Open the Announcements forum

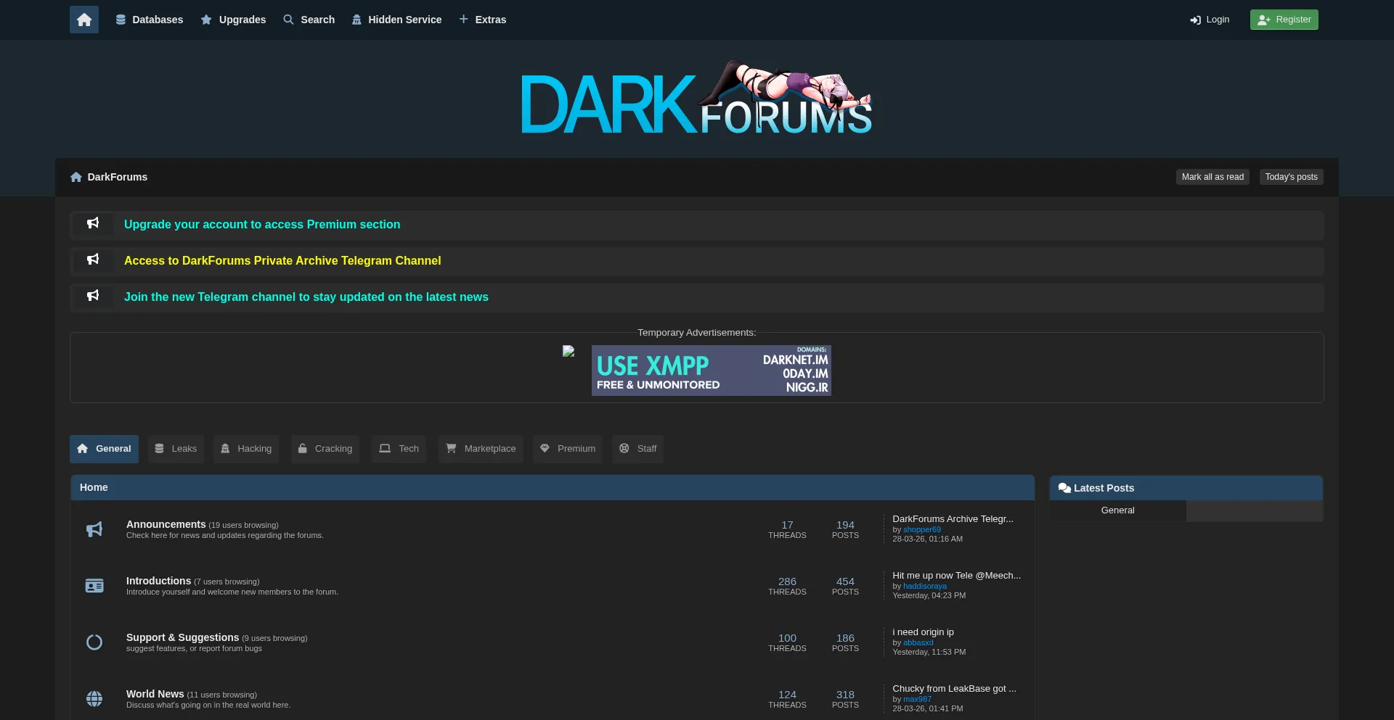(x=166, y=524)
